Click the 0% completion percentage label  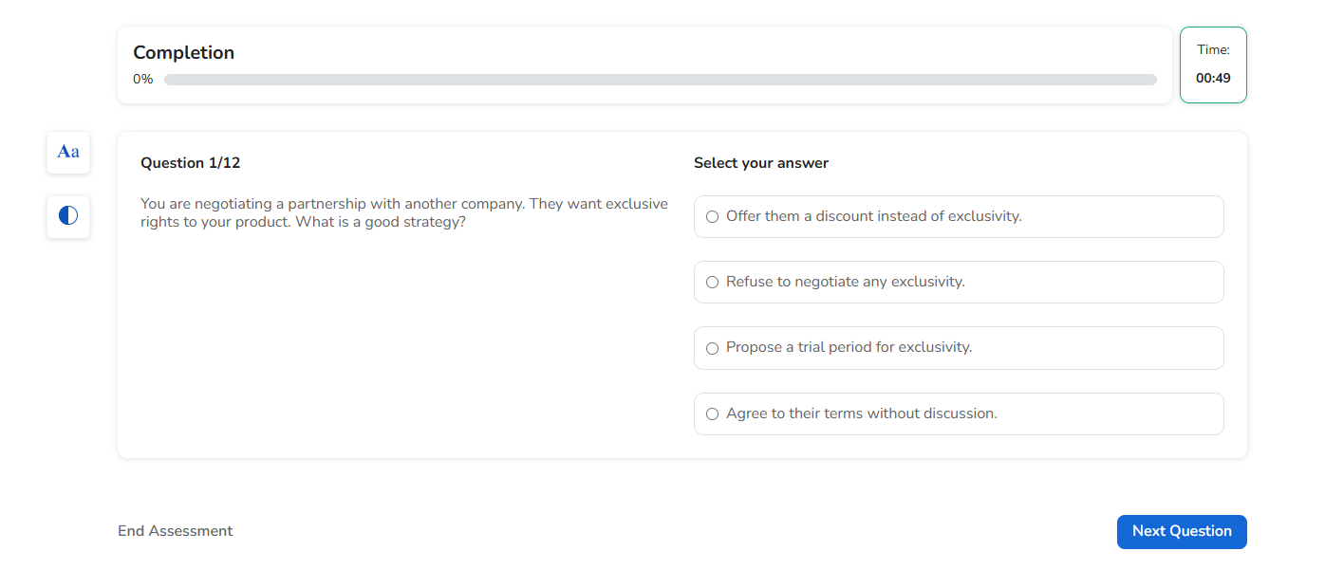tap(143, 80)
